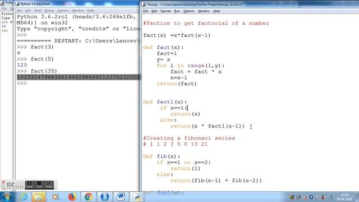359x202 pixels.
Task: Click the 'fact = fact * x' line
Action: pyautogui.click(x=196, y=72)
